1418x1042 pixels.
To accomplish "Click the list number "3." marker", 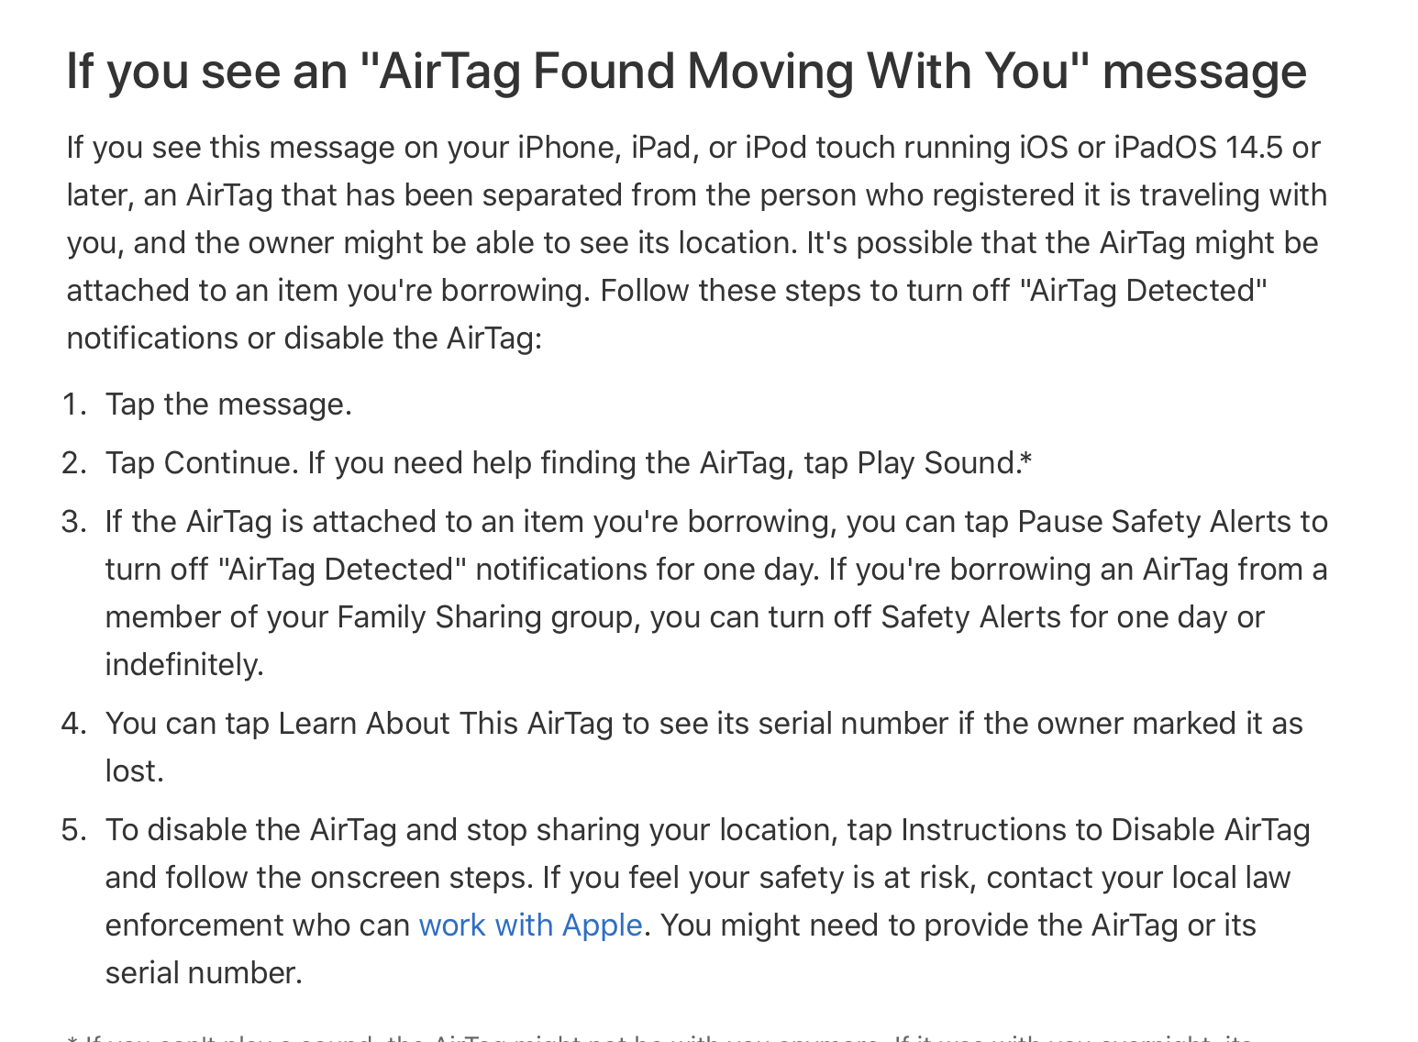I will pyautogui.click(x=74, y=522).
